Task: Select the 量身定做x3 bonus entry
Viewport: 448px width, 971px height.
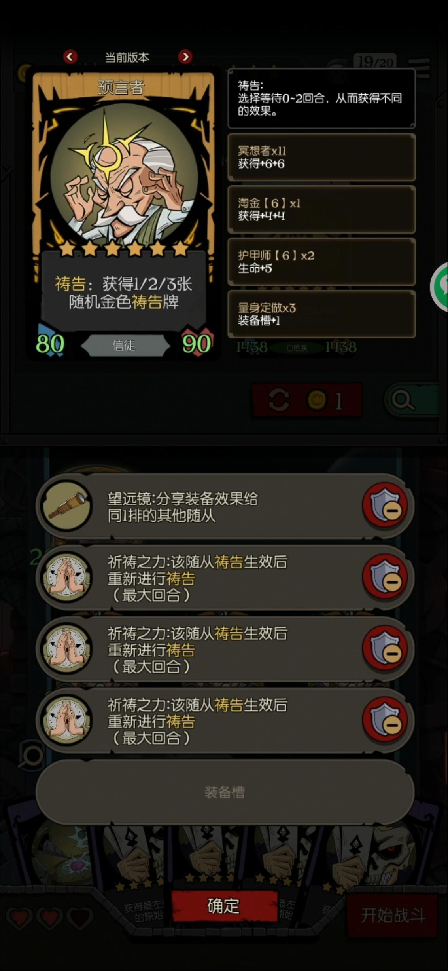Action: [x=321, y=314]
